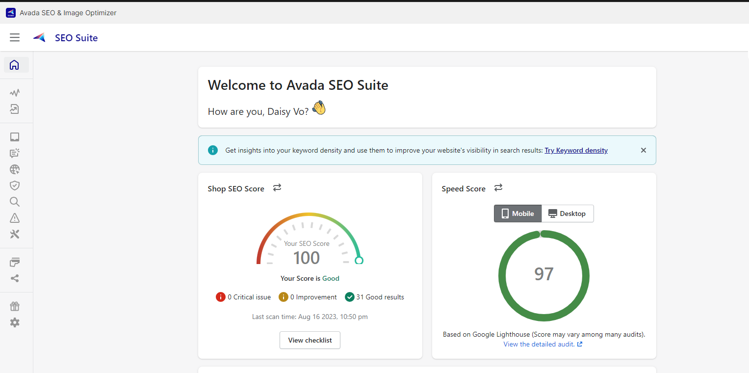Open the hamburger navigation menu
Image resolution: width=749 pixels, height=373 pixels.
(15, 38)
